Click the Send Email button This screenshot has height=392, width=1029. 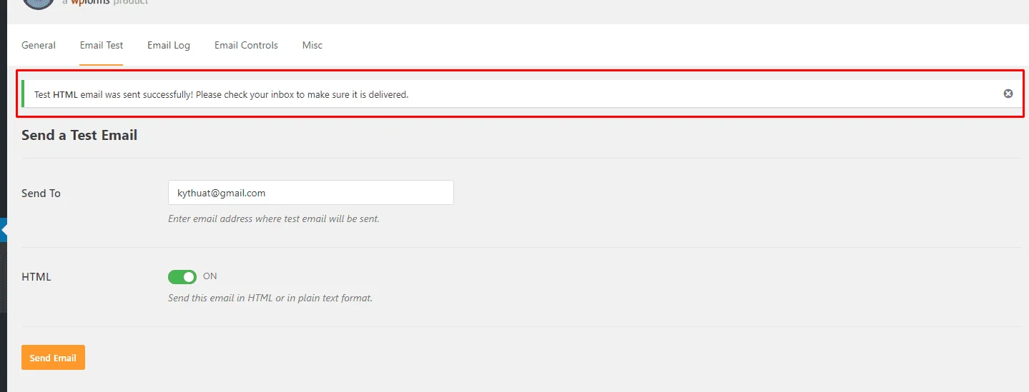(x=53, y=358)
